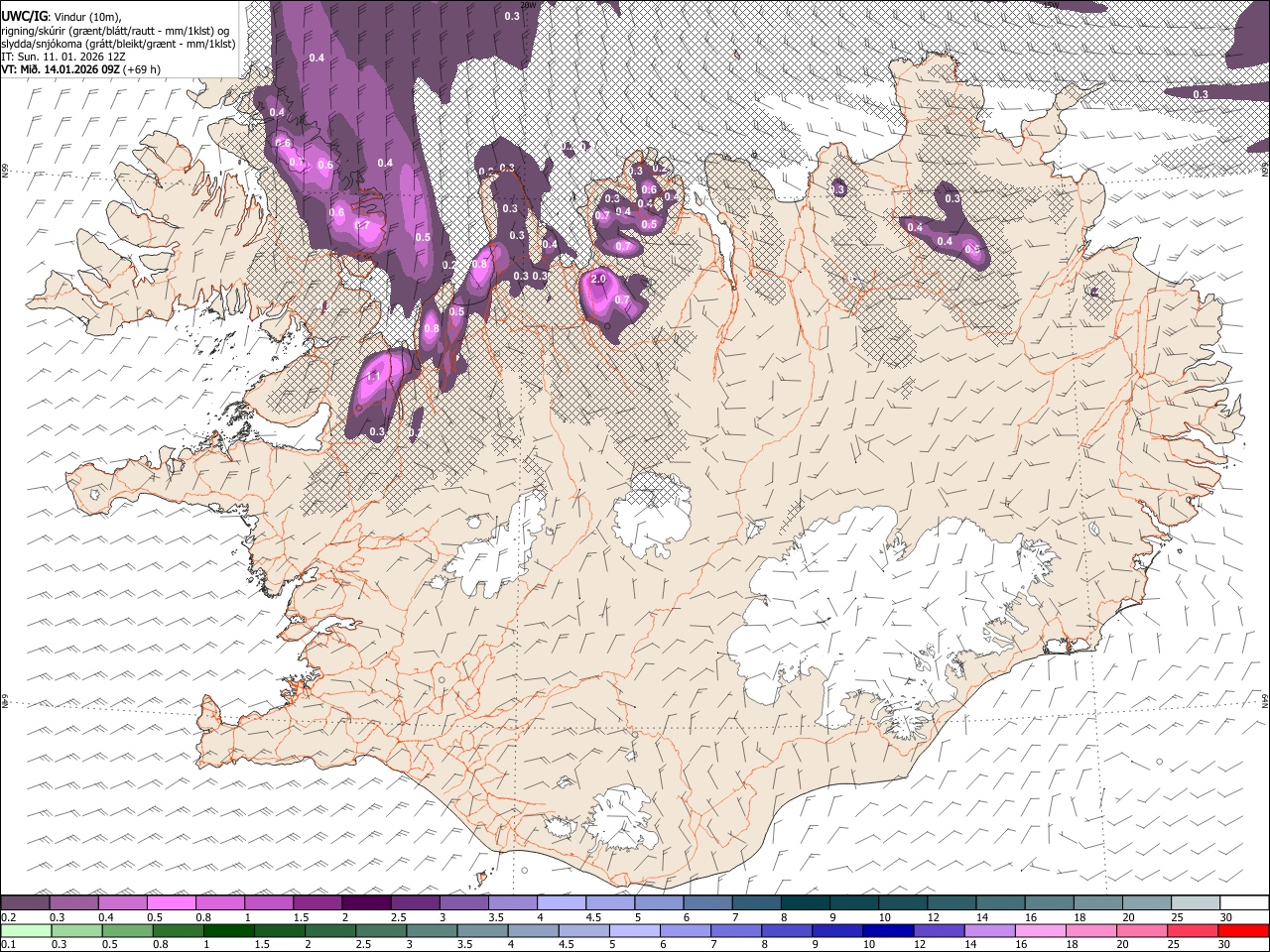Pick the grey-teal swatch between 3 and 3.5 in green scale
The image size is (1270, 952).
coord(432,930)
